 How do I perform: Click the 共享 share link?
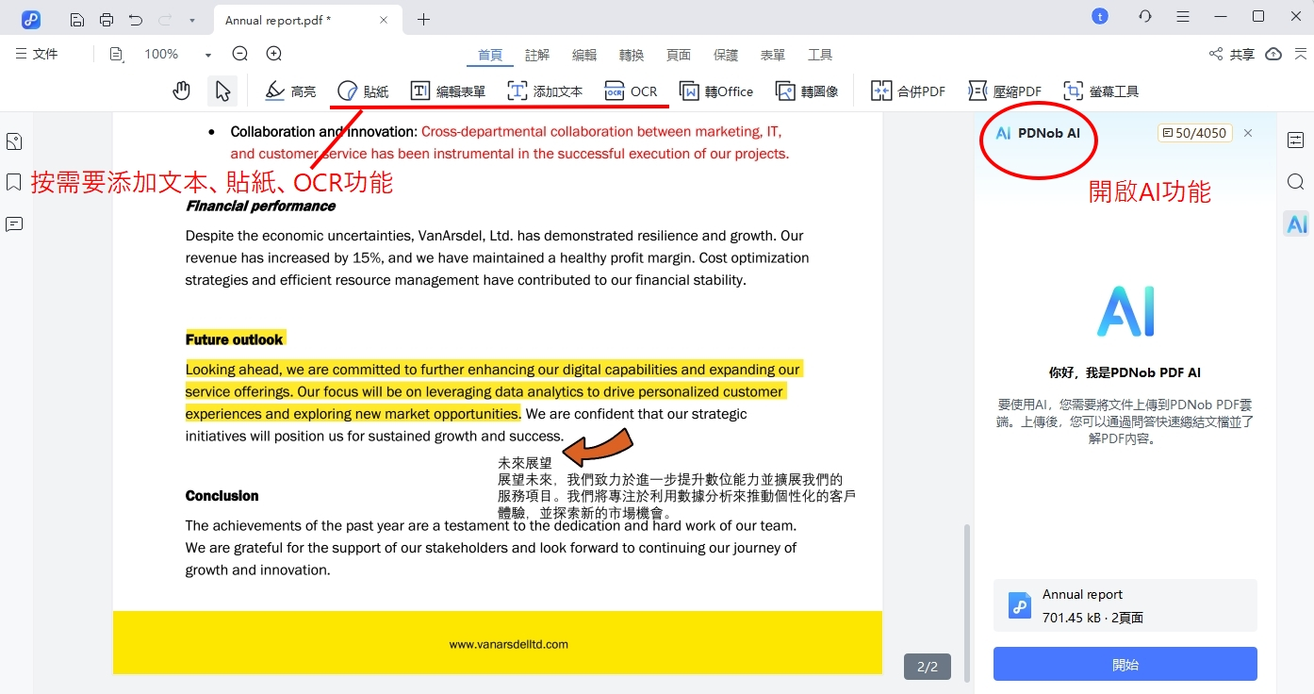click(1231, 54)
